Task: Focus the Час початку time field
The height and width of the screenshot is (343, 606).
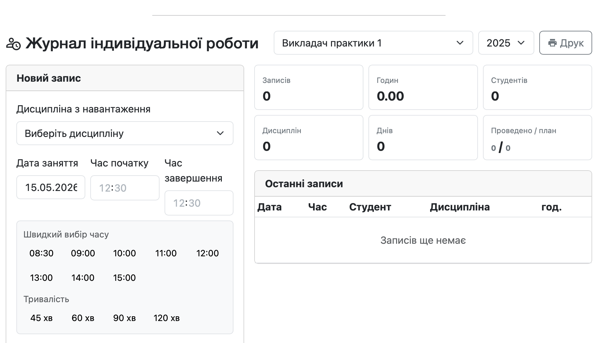Action: coord(125,188)
